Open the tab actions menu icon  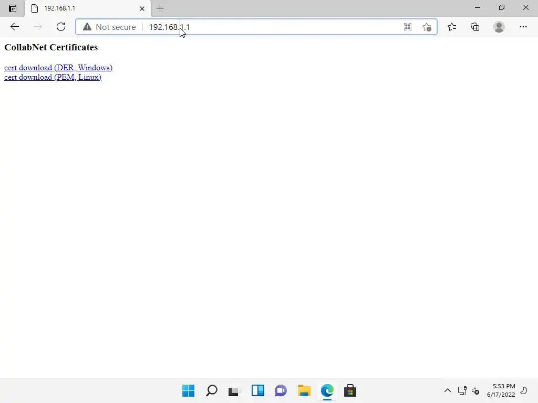coord(13,8)
